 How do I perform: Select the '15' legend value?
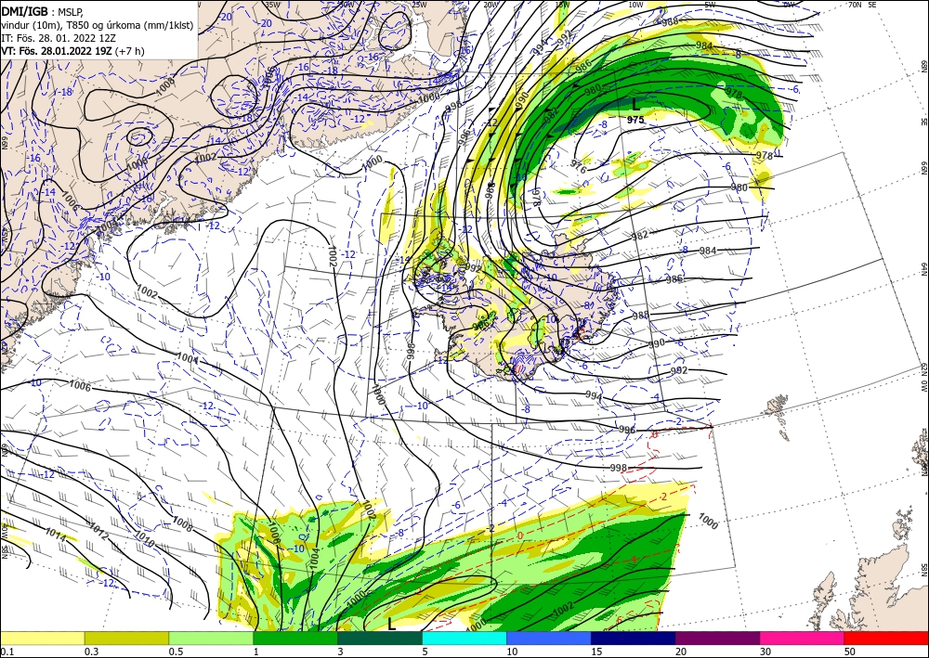[596, 652]
